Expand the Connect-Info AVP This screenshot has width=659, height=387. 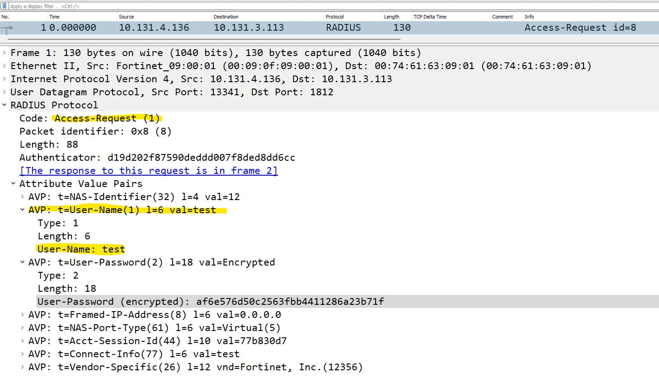pyautogui.click(x=22, y=354)
